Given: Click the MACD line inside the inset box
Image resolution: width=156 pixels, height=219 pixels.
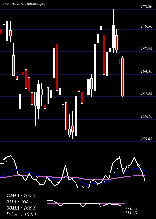Looking at the screenshot, I should (84, 203).
